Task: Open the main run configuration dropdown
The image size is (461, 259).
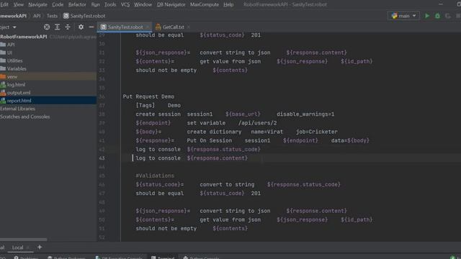Action: (404, 16)
